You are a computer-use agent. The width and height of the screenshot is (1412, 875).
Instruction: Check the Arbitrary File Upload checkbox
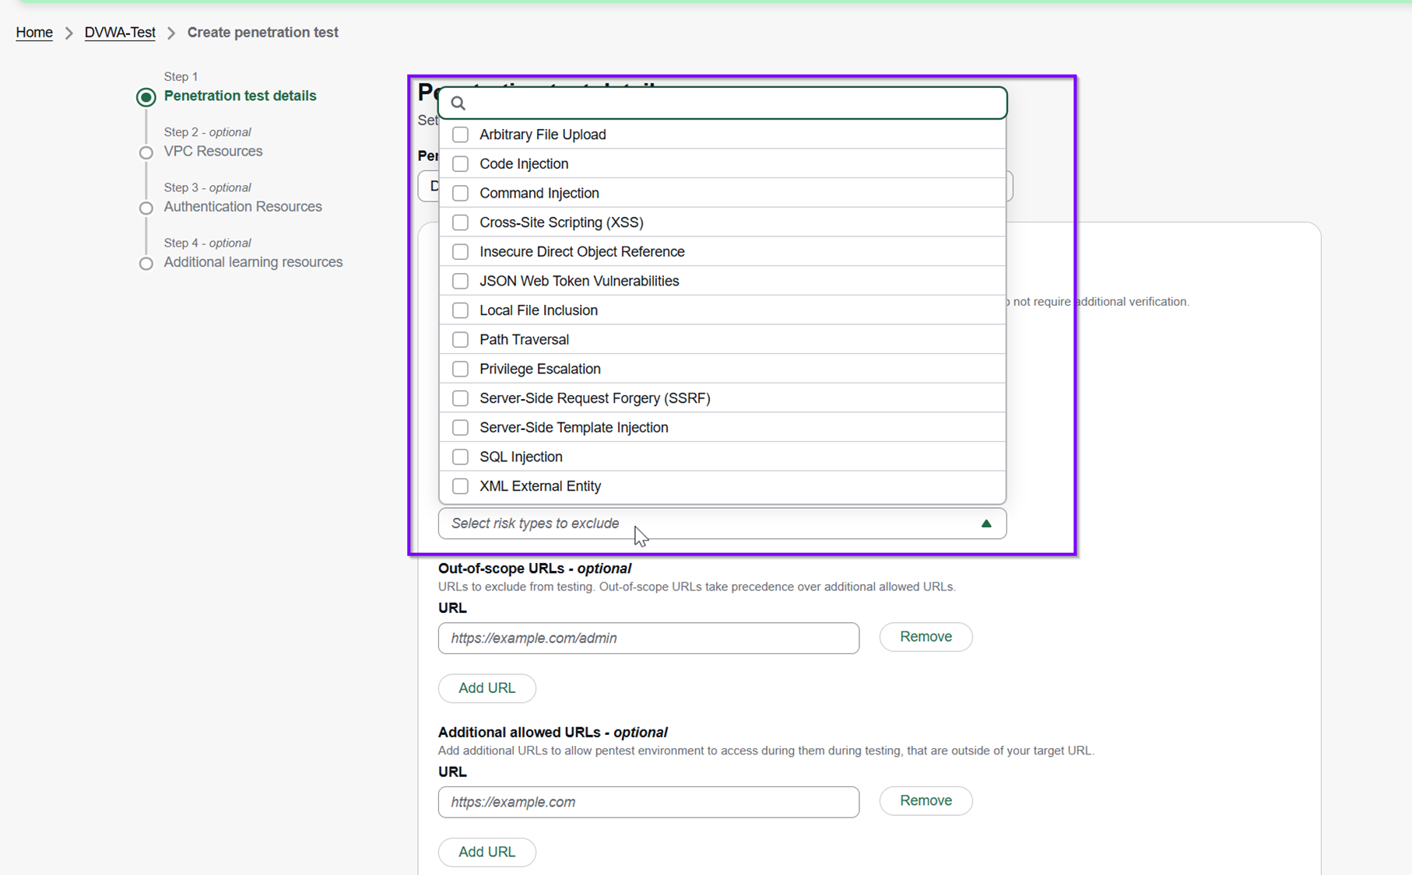coord(460,135)
